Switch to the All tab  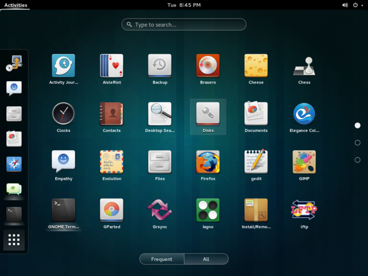coord(206,259)
